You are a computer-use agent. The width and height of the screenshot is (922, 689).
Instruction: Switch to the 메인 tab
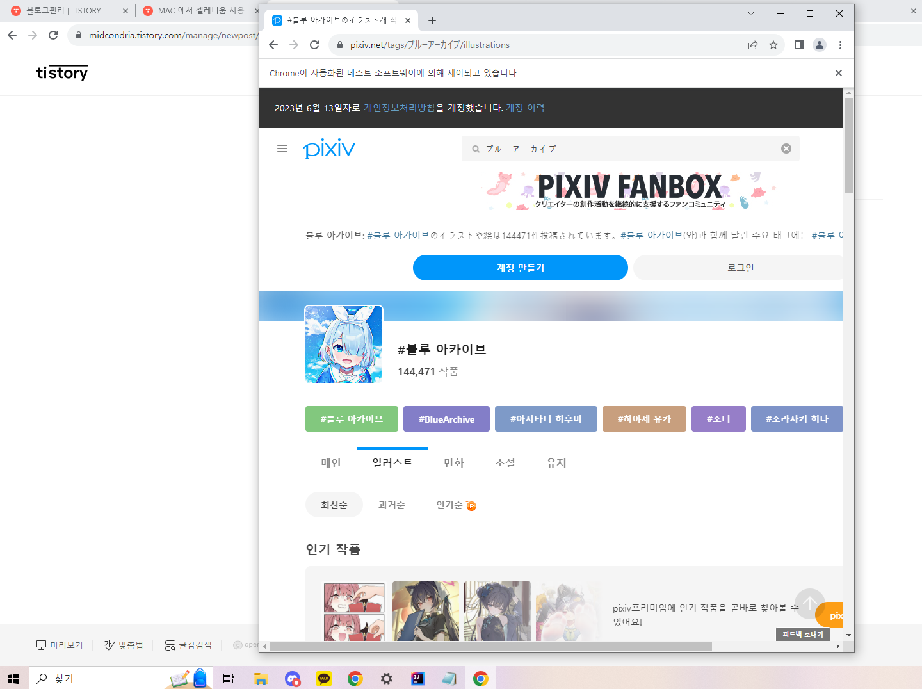(331, 463)
